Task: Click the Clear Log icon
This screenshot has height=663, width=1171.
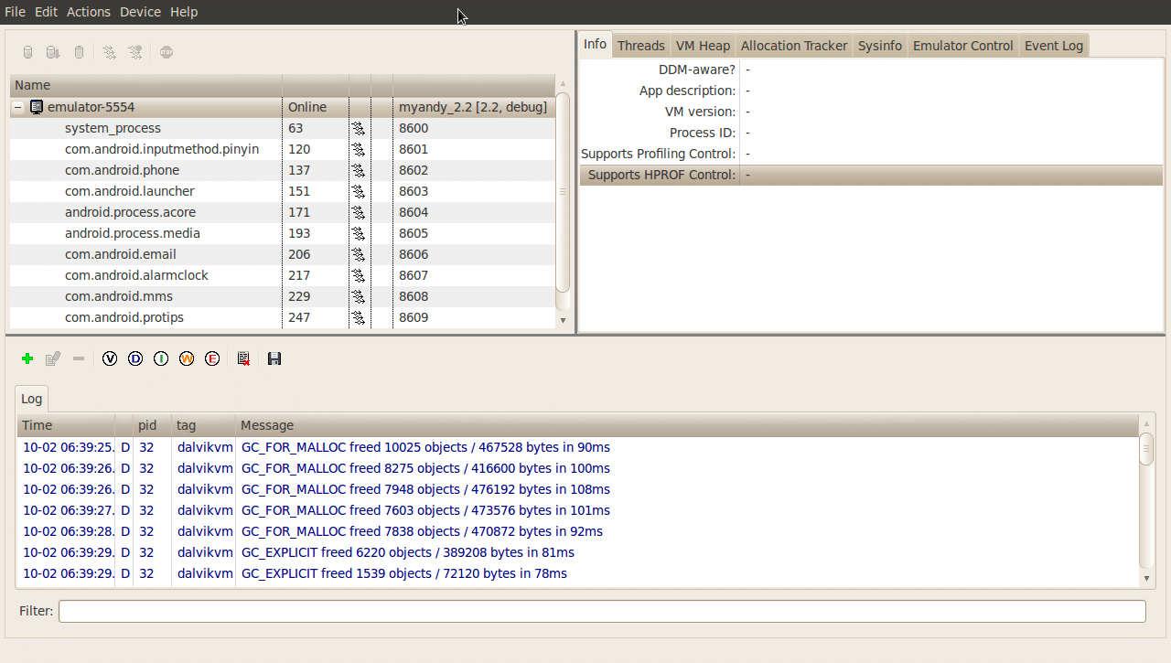Action: [243, 359]
